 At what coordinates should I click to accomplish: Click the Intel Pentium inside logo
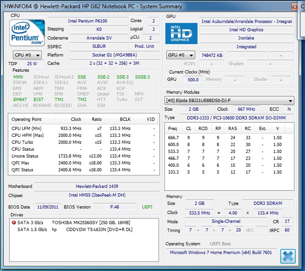pyautogui.click(x=27, y=33)
